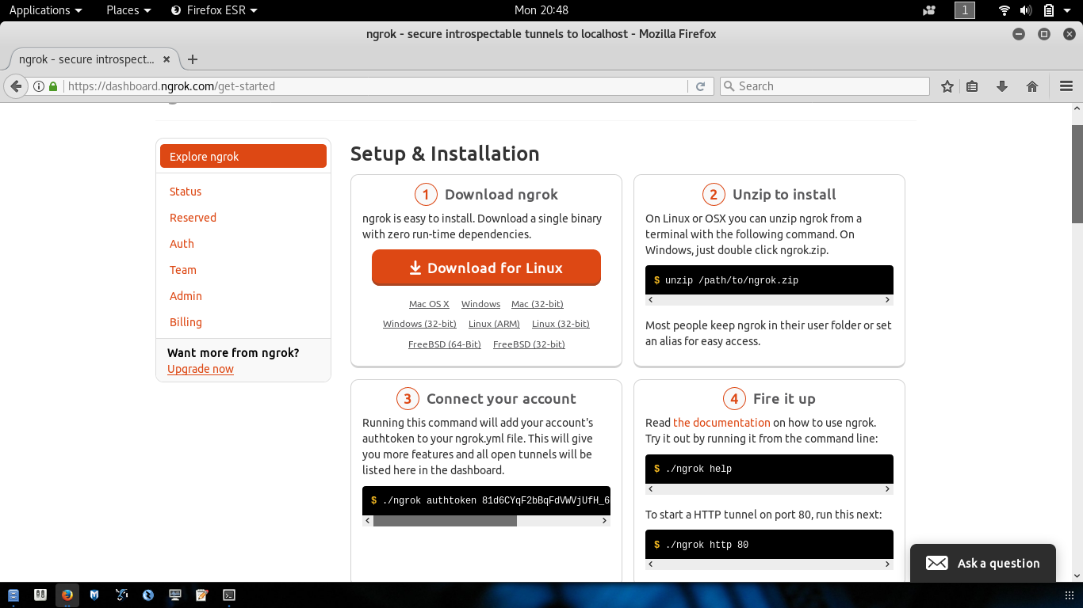Switch to Firefox in the dock
The height and width of the screenshot is (608, 1083).
coord(67,595)
